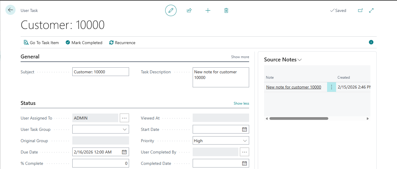Open page in new window icon
The width and height of the screenshot is (397, 169).
(360, 10)
